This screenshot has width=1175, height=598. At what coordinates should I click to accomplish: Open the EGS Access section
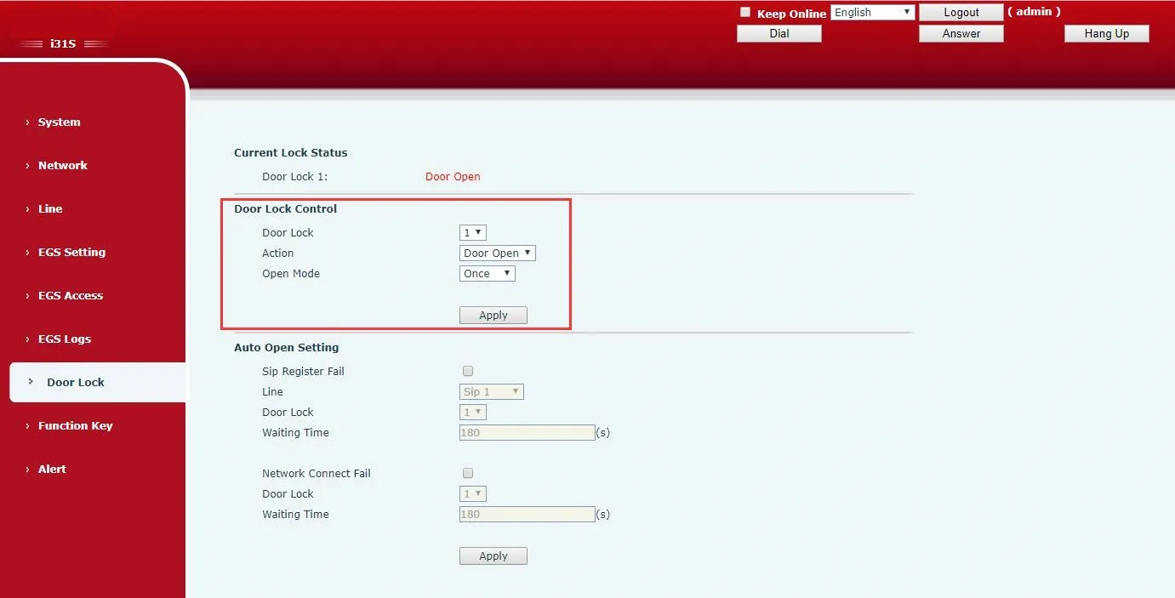(x=71, y=295)
